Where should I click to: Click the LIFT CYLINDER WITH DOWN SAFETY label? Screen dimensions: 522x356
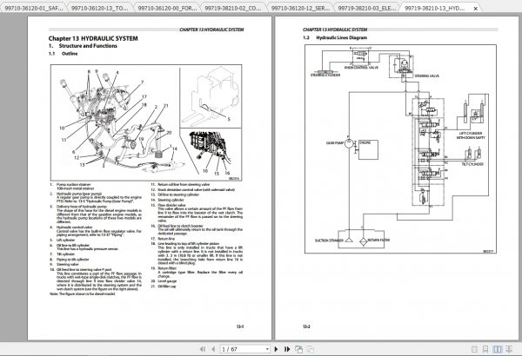pyautogui.click(x=471, y=135)
